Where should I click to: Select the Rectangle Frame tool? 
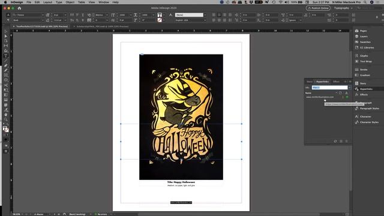[x=5, y=75]
